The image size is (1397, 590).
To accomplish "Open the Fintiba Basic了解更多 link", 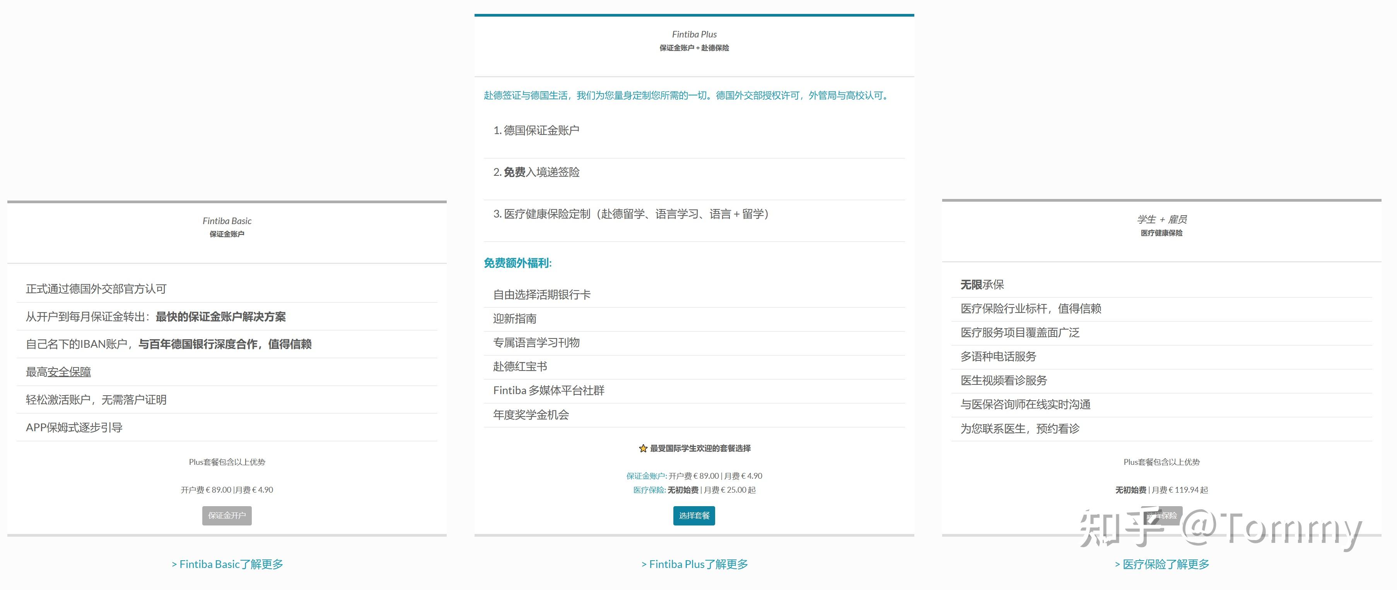I will (227, 564).
